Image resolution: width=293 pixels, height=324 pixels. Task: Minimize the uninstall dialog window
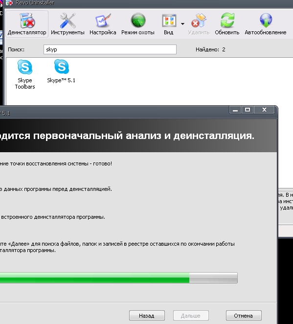235,110
